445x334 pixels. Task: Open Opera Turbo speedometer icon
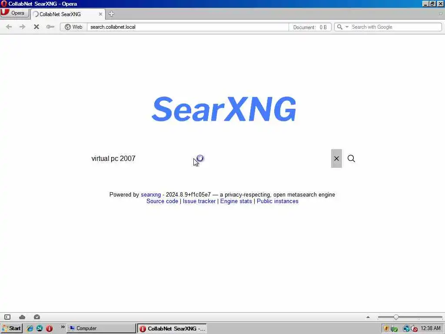coord(37,317)
